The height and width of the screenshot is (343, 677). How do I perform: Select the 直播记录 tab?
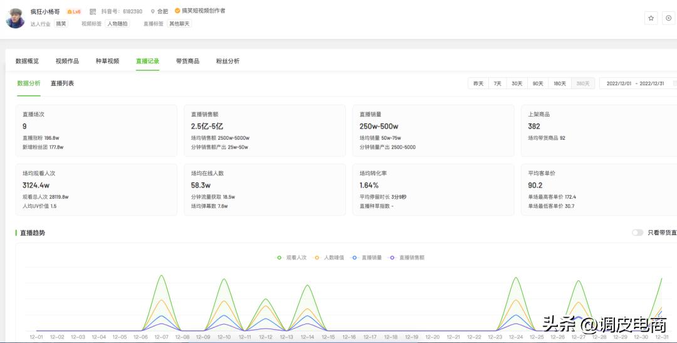[x=148, y=61]
